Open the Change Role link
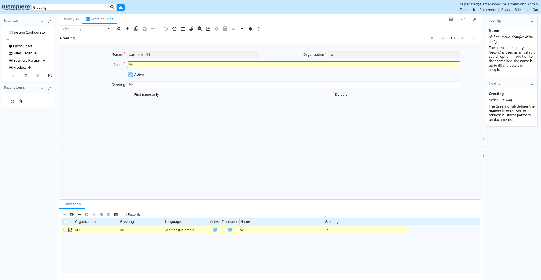 point(511,10)
